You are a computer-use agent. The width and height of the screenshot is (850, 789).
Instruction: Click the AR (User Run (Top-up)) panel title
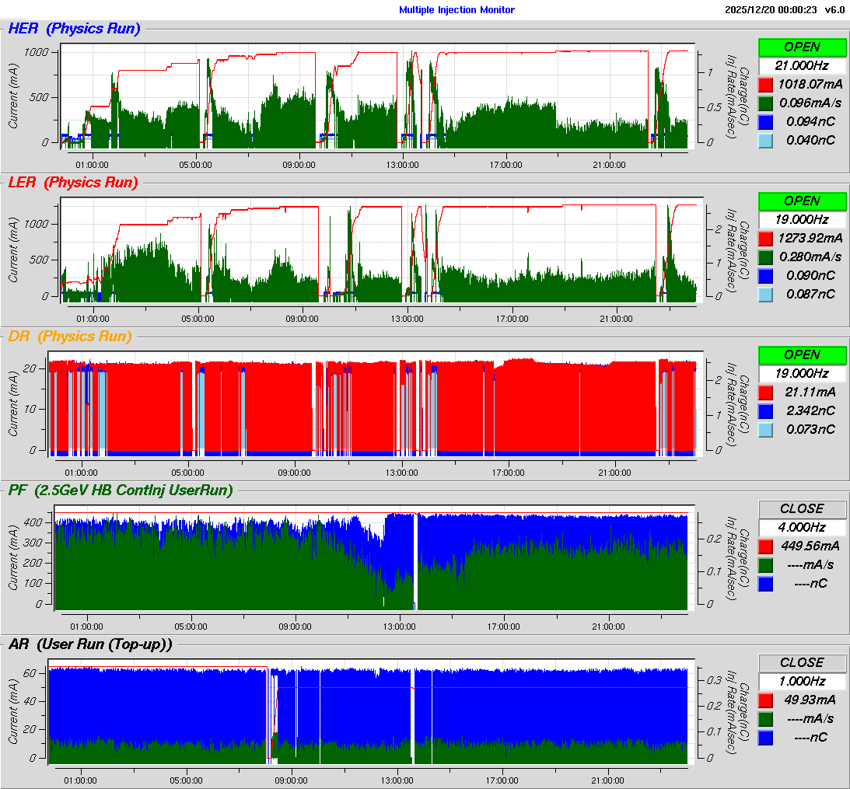click(89, 644)
